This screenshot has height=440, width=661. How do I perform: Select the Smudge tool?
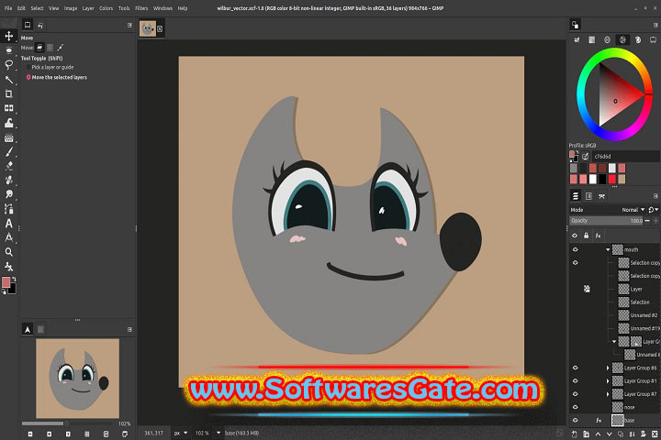(x=8, y=194)
